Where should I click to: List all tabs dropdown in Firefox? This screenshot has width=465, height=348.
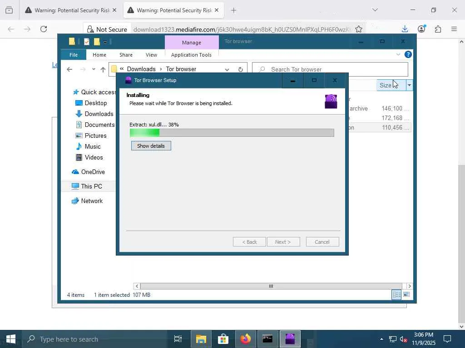pos(375,10)
